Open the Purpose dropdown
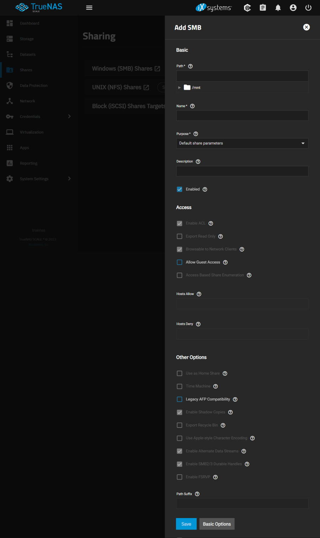 point(242,143)
